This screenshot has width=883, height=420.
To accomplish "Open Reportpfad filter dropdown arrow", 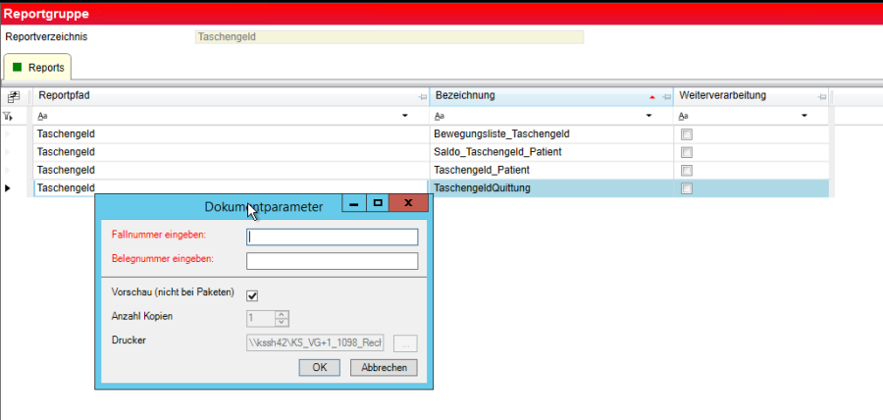I will tap(404, 116).
